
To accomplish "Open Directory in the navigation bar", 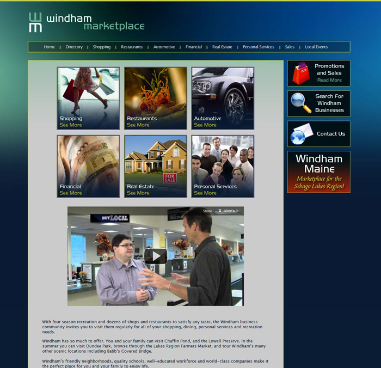I will coord(74,47).
